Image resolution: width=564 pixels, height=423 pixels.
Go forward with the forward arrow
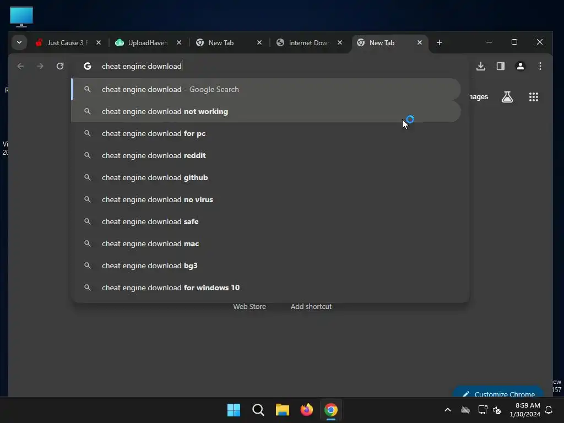click(x=40, y=66)
